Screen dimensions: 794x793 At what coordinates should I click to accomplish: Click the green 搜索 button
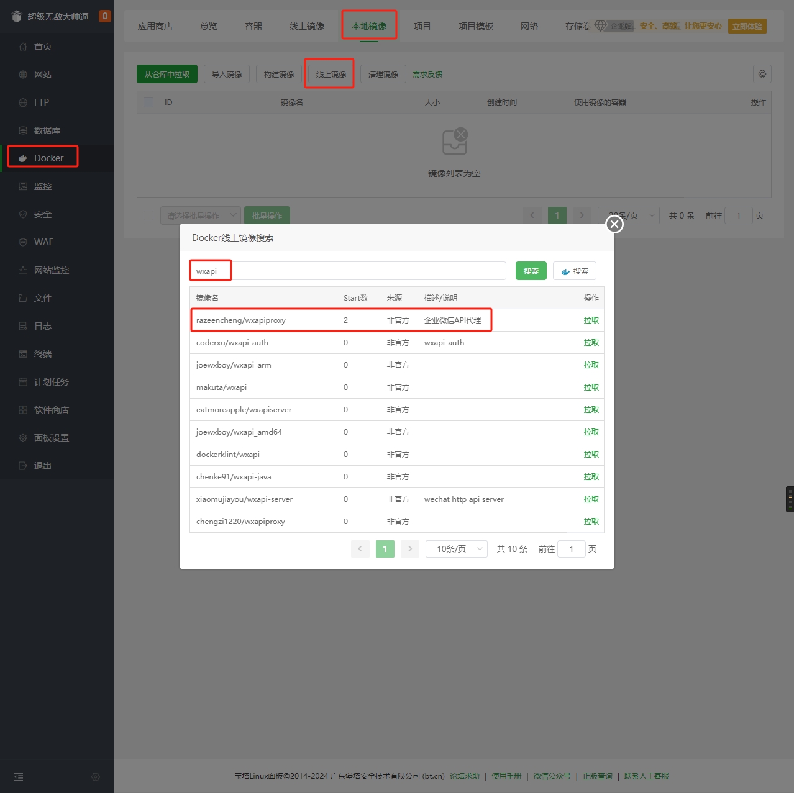[531, 271]
